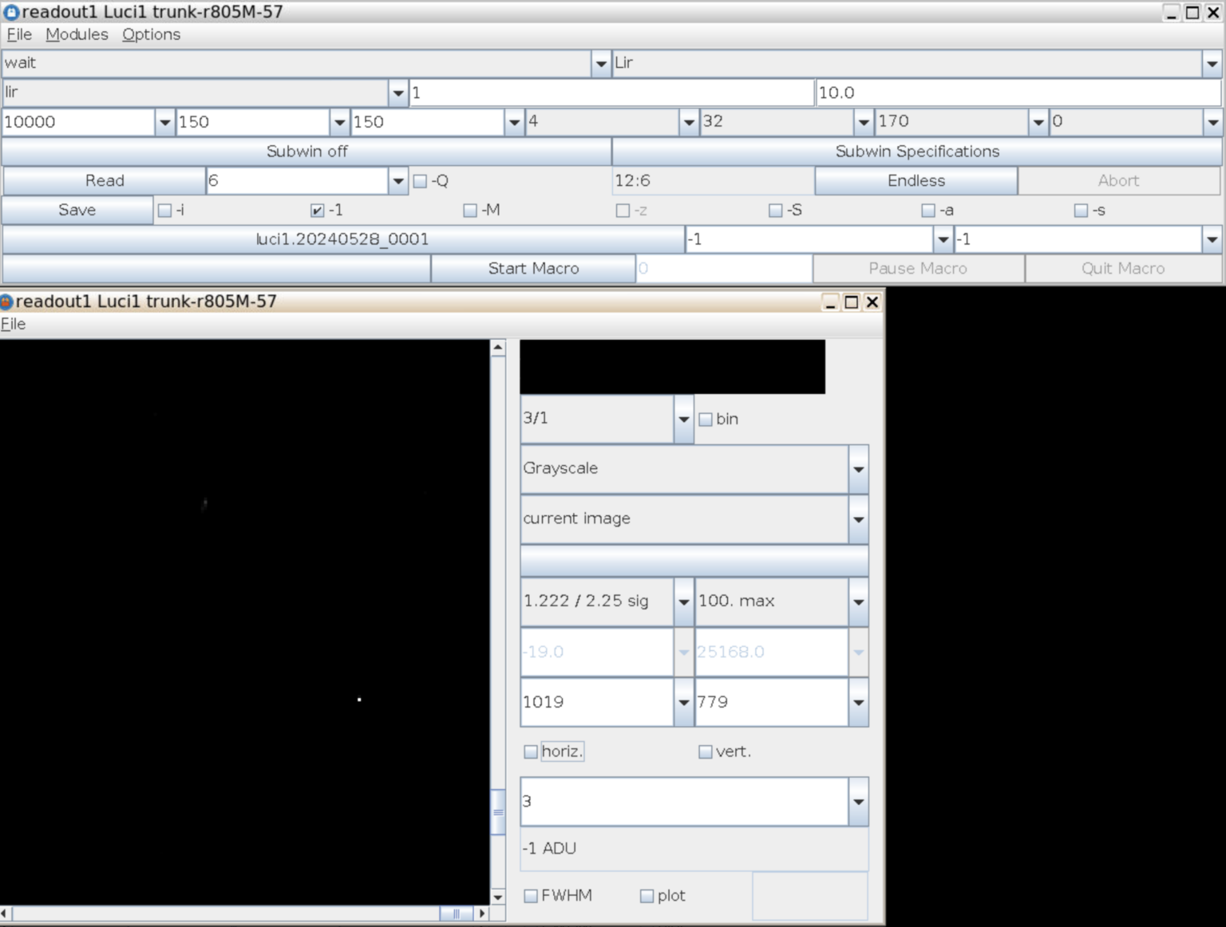Click the horizontal scrollbar right arrow

pyautogui.click(x=481, y=913)
